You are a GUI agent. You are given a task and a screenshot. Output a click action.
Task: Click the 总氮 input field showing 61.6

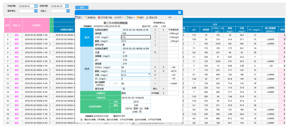coord(136,75)
